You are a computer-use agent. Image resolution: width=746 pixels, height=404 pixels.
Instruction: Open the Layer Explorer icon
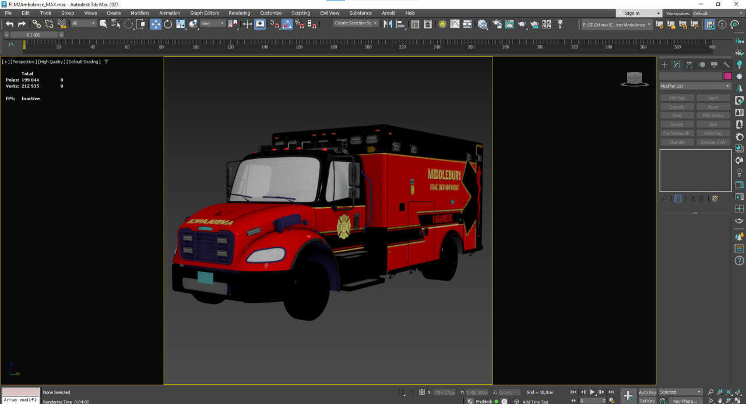pyautogui.click(x=428, y=24)
